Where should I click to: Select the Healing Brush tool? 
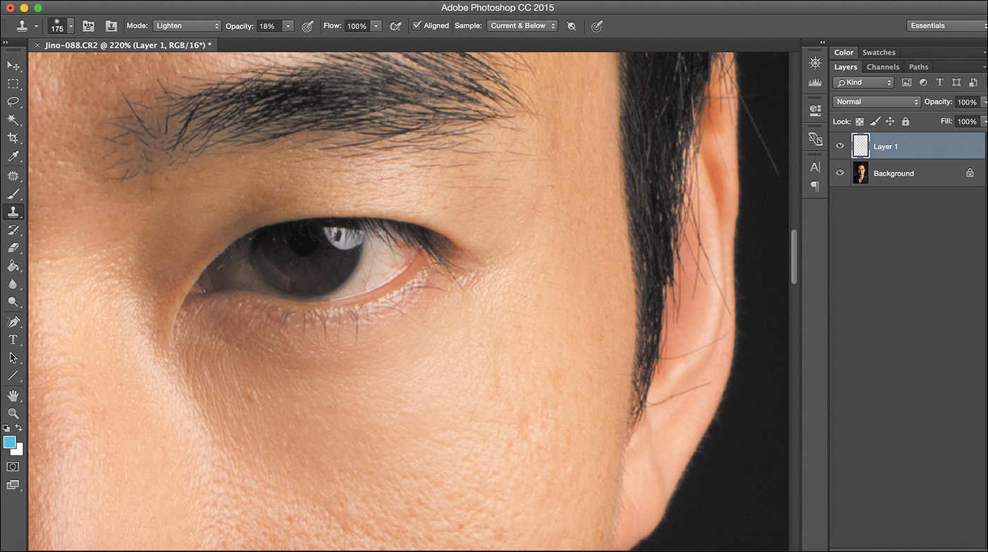pyautogui.click(x=13, y=175)
